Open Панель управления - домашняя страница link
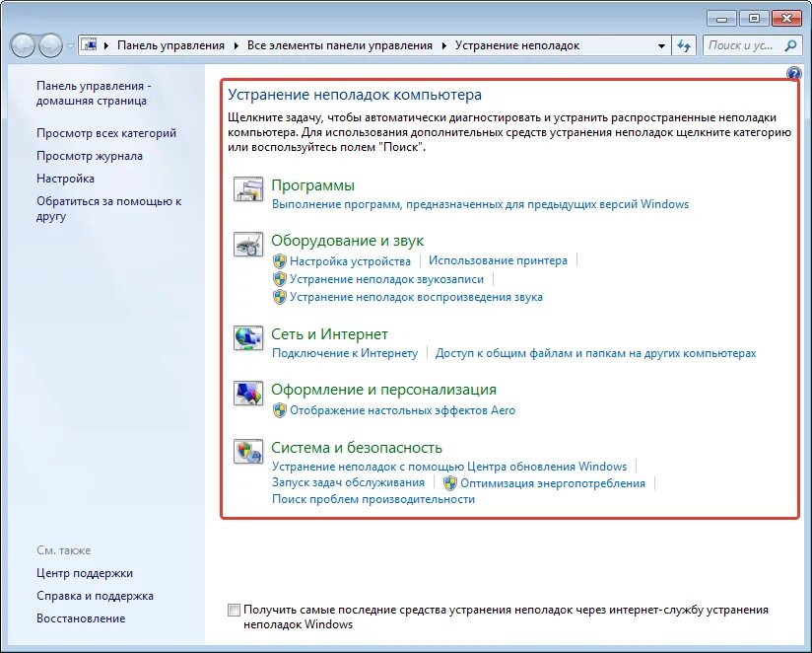Screen dimensions: 812x653 [94, 94]
